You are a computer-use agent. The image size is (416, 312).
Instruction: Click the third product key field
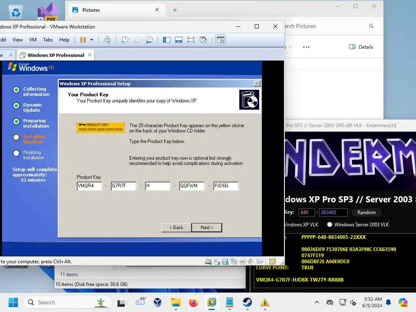coord(158,186)
